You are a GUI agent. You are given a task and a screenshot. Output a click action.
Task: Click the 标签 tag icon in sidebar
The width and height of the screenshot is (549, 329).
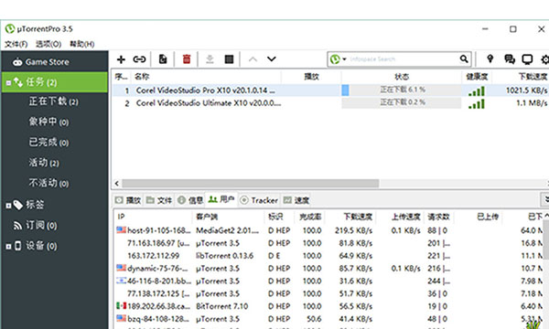[18, 205]
